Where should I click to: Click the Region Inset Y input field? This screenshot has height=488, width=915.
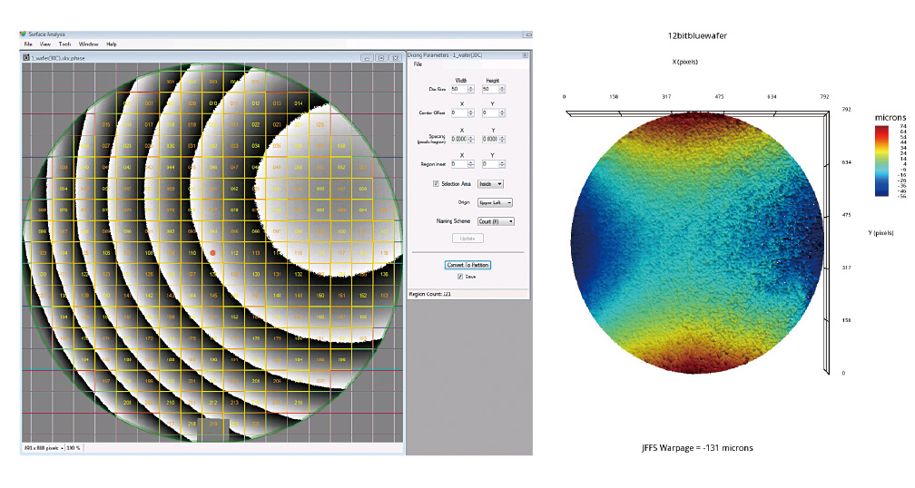[489, 164]
